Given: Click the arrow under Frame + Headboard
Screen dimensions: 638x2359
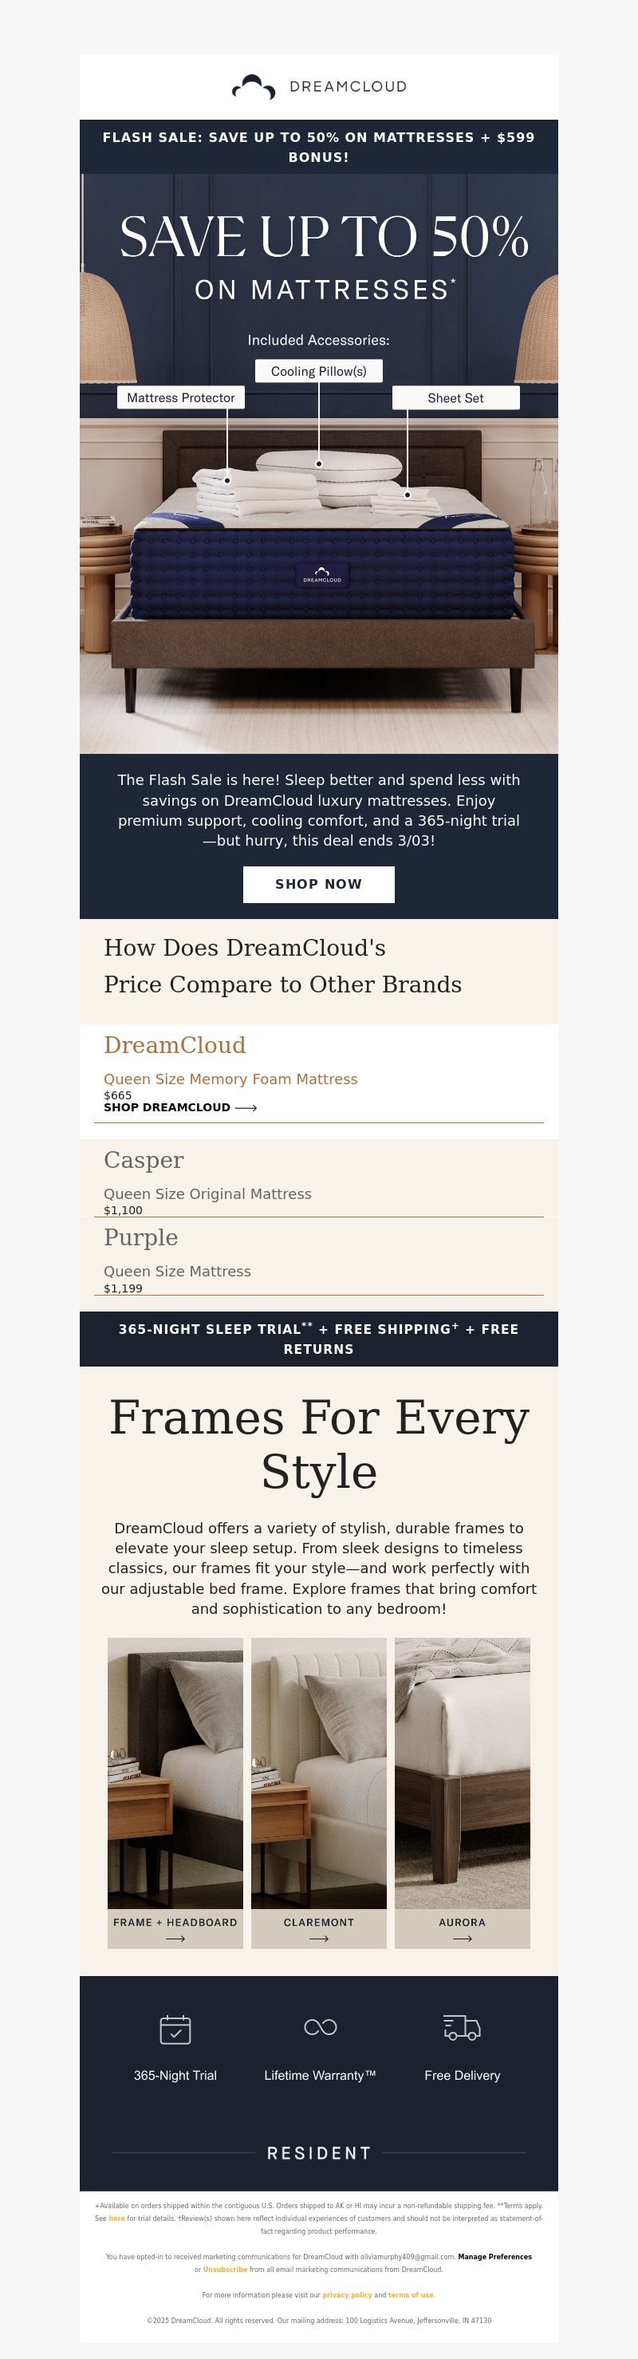Looking at the screenshot, I should click(175, 1939).
